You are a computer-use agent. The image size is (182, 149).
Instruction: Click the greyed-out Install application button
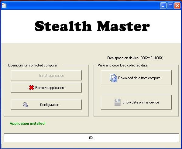coord(46,75)
